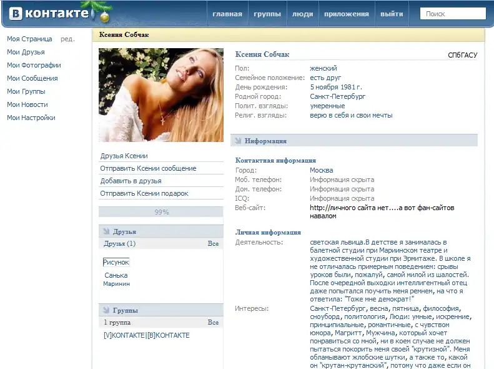Click Добавить в друзья
This screenshot has height=369, width=494.
point(131,181)
